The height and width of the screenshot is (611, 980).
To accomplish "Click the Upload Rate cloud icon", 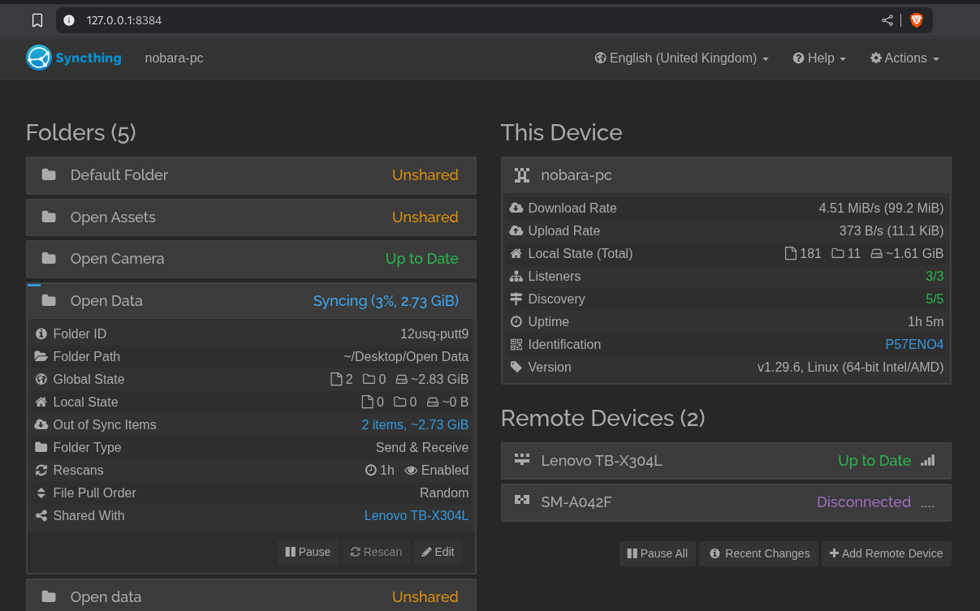I will [516, 230].
